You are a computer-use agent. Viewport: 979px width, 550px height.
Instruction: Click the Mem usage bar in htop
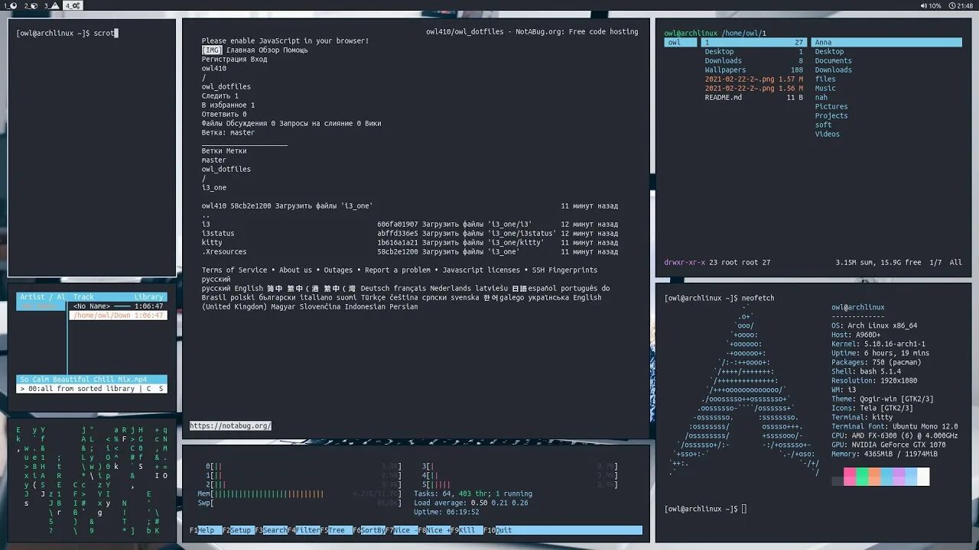tap(299, 493)
